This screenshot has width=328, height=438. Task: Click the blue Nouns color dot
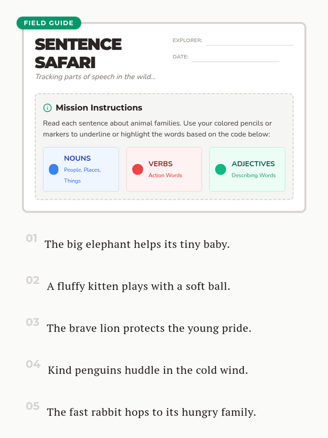(54, 169)
